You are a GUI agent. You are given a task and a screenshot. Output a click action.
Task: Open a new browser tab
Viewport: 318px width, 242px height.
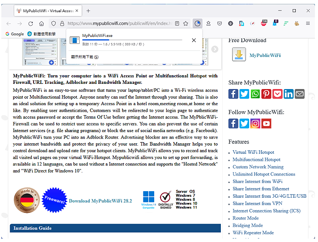point(88,11)
